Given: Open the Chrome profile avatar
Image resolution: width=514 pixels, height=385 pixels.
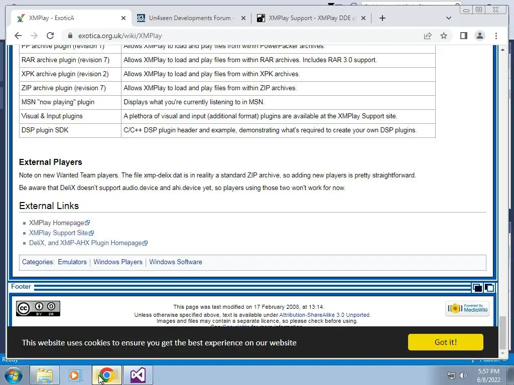Looking at the screenshot, I should 479,36.
